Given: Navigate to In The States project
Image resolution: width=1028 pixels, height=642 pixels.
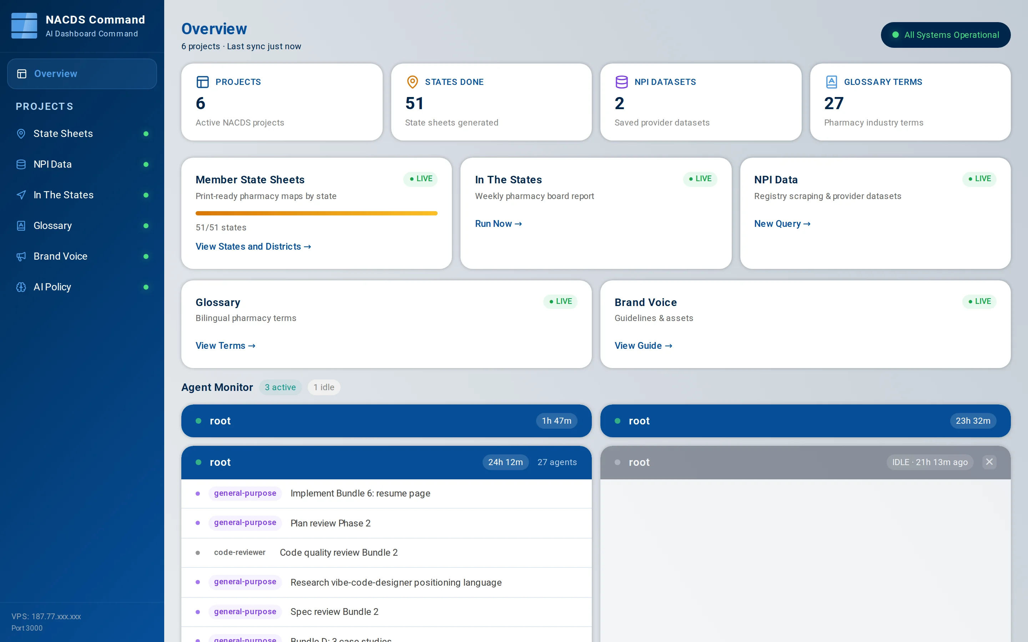Looking at the screenshot, I should pyautogui.click(x=82, y=195).
